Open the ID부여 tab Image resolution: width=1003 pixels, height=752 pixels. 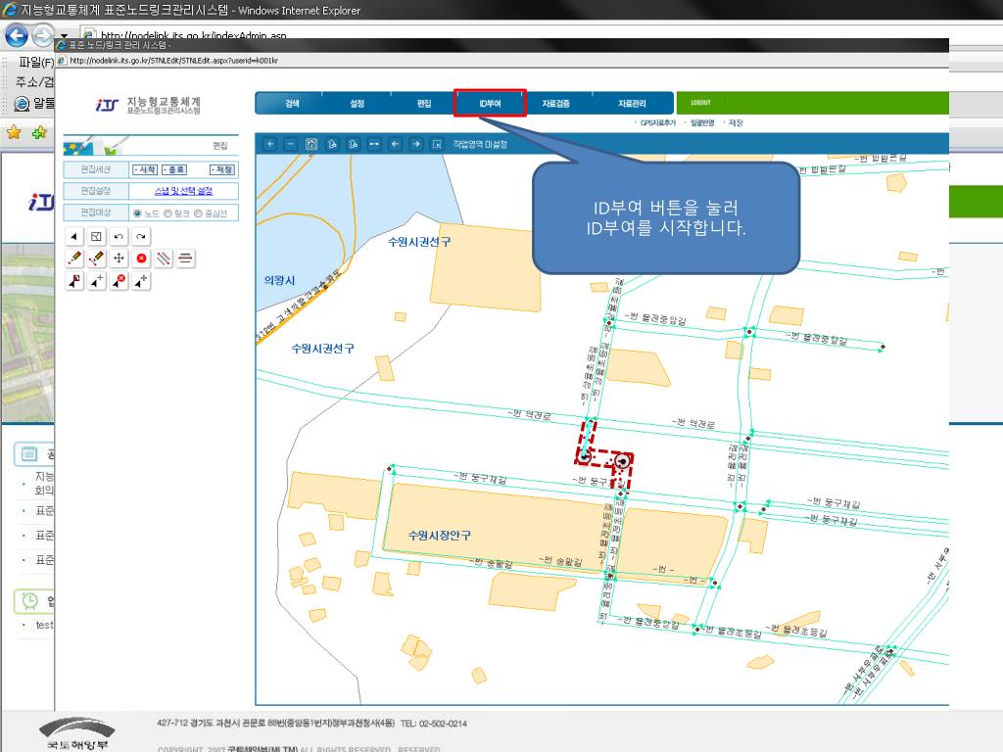(x=490, y=103)
